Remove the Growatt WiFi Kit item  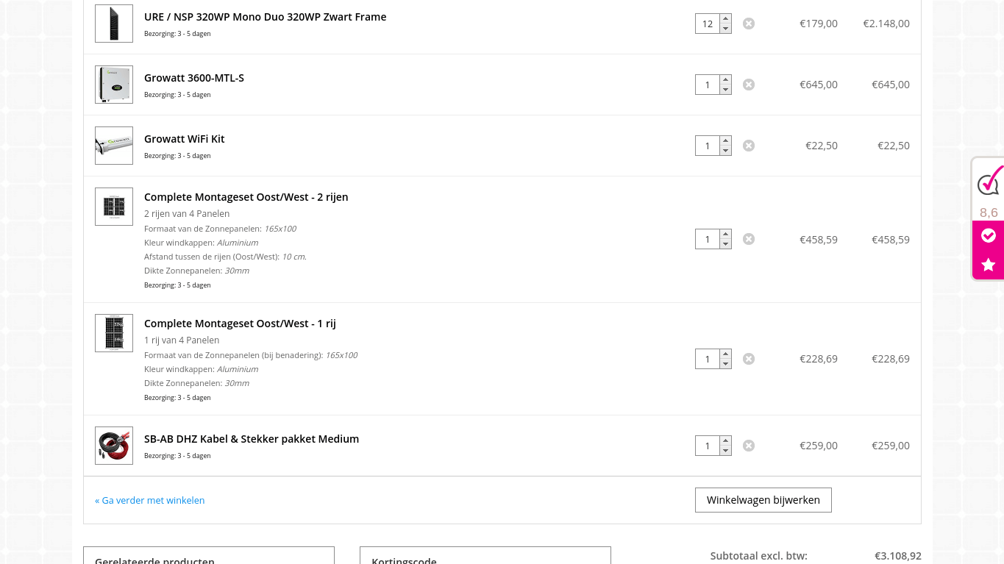(x=749, y=146)
